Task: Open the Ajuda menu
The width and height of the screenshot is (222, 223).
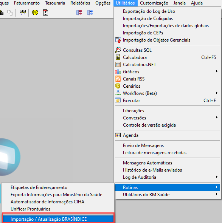Action: click(x=197, y=3)
